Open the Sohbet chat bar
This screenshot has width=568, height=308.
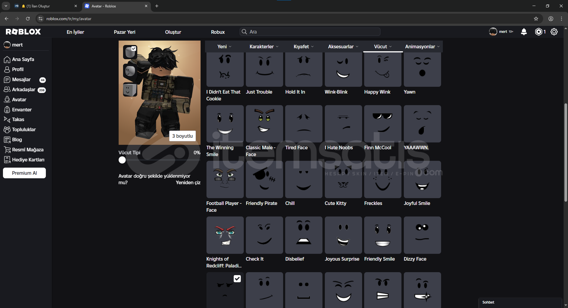pyautogui.click(x=520, y=302)
